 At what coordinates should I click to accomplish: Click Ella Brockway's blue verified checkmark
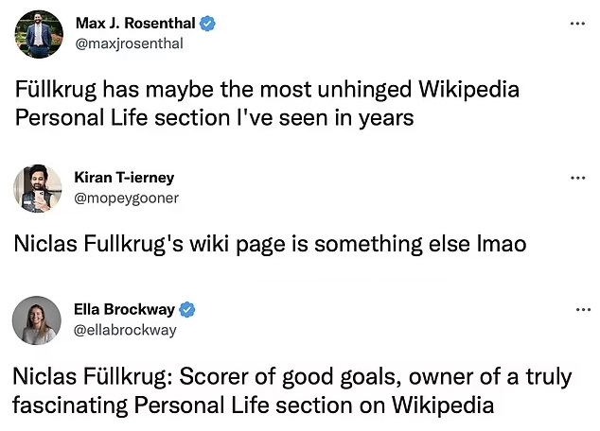pyautogui.click(x=188, y=309)
